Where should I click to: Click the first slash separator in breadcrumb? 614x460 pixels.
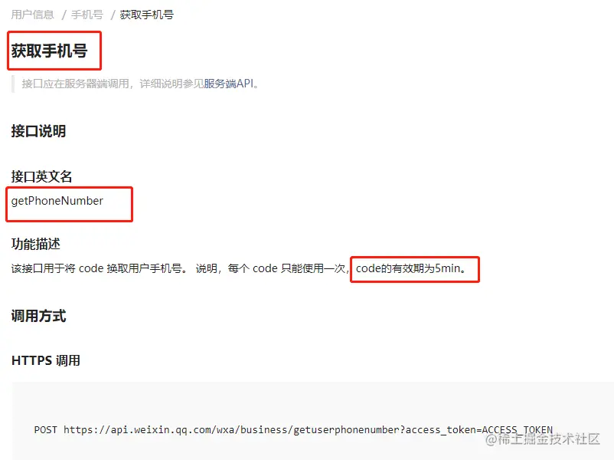coord(64,15)
